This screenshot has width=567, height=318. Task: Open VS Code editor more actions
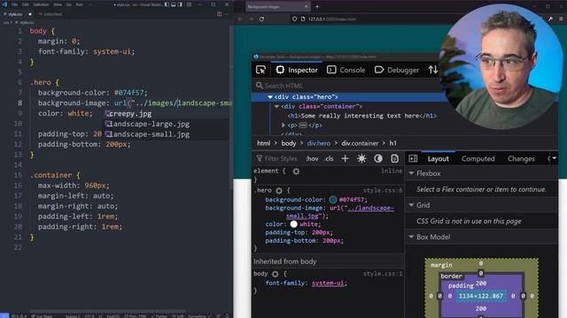click(227, 14)
